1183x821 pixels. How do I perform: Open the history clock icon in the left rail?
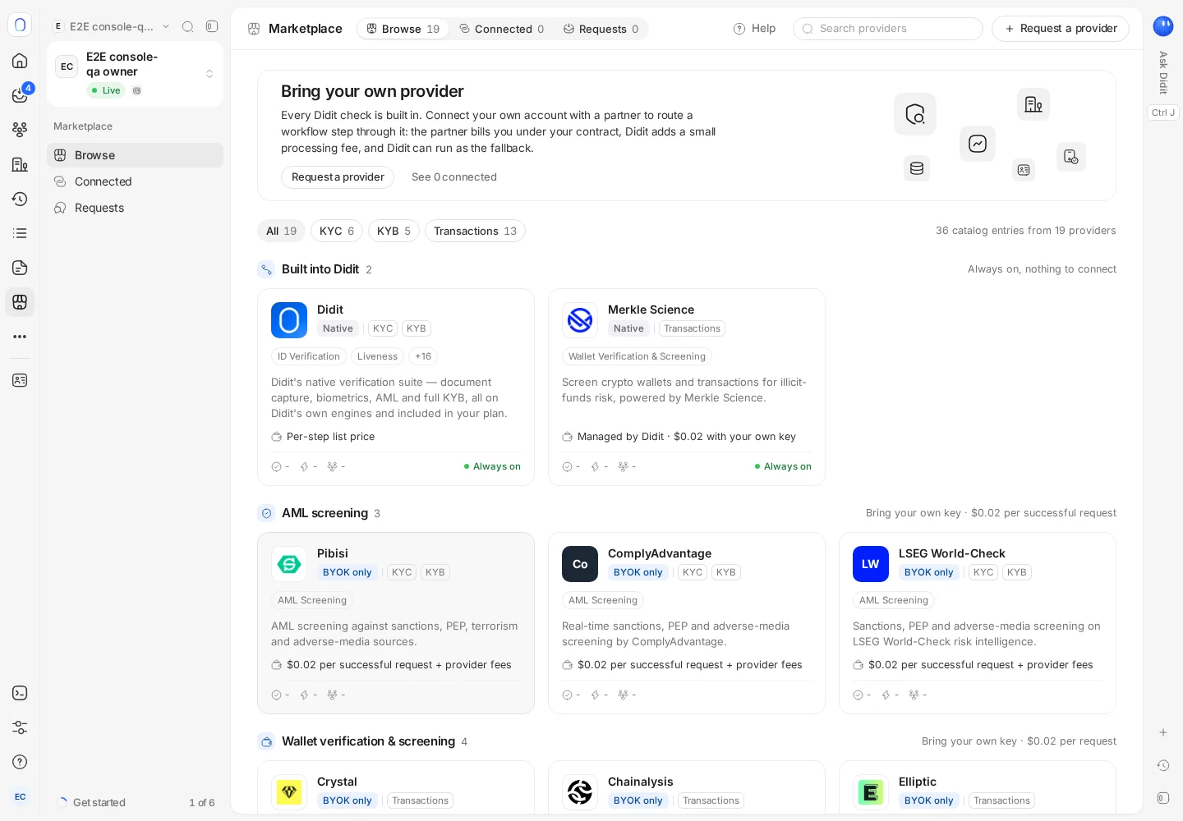(x=20, y=199)
